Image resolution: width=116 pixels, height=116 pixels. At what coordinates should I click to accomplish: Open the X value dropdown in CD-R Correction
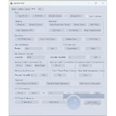tap(56, 93)
